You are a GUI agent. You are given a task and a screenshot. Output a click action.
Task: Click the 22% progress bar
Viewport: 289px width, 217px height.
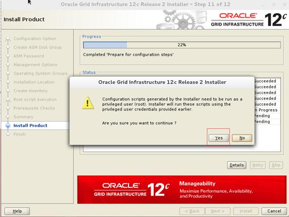click(182, 45)
